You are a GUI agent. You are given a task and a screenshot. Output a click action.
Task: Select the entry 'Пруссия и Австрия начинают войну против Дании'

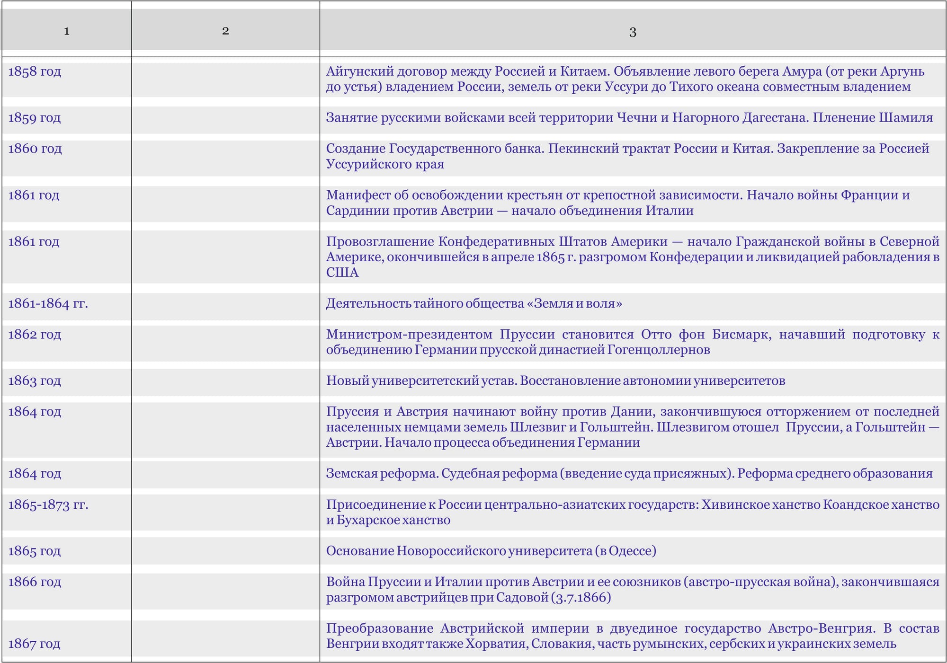click(491, 412)
